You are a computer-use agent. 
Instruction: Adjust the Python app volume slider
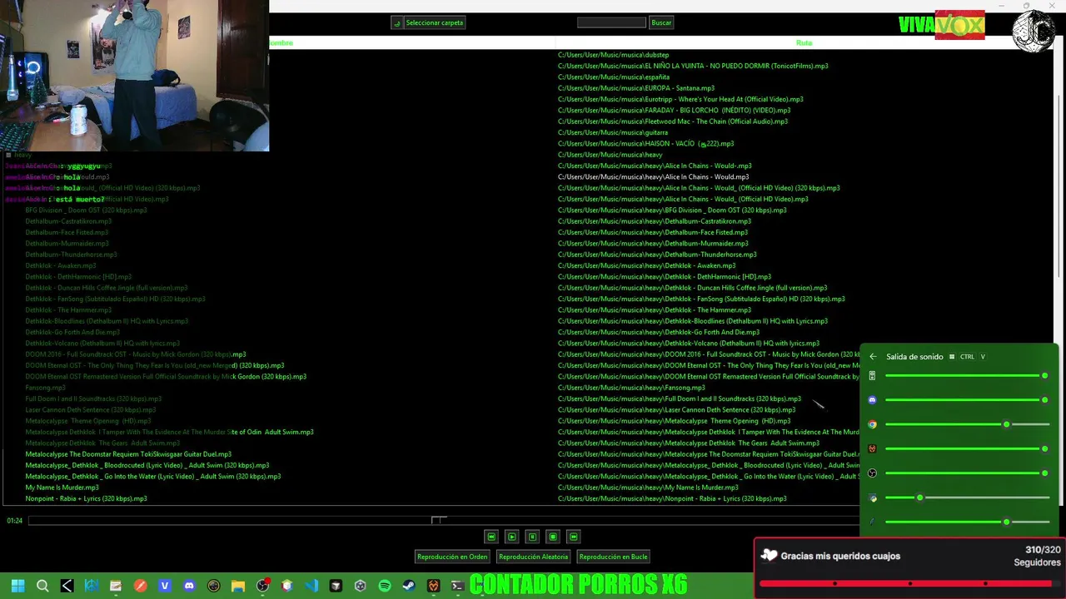(966, 498)
